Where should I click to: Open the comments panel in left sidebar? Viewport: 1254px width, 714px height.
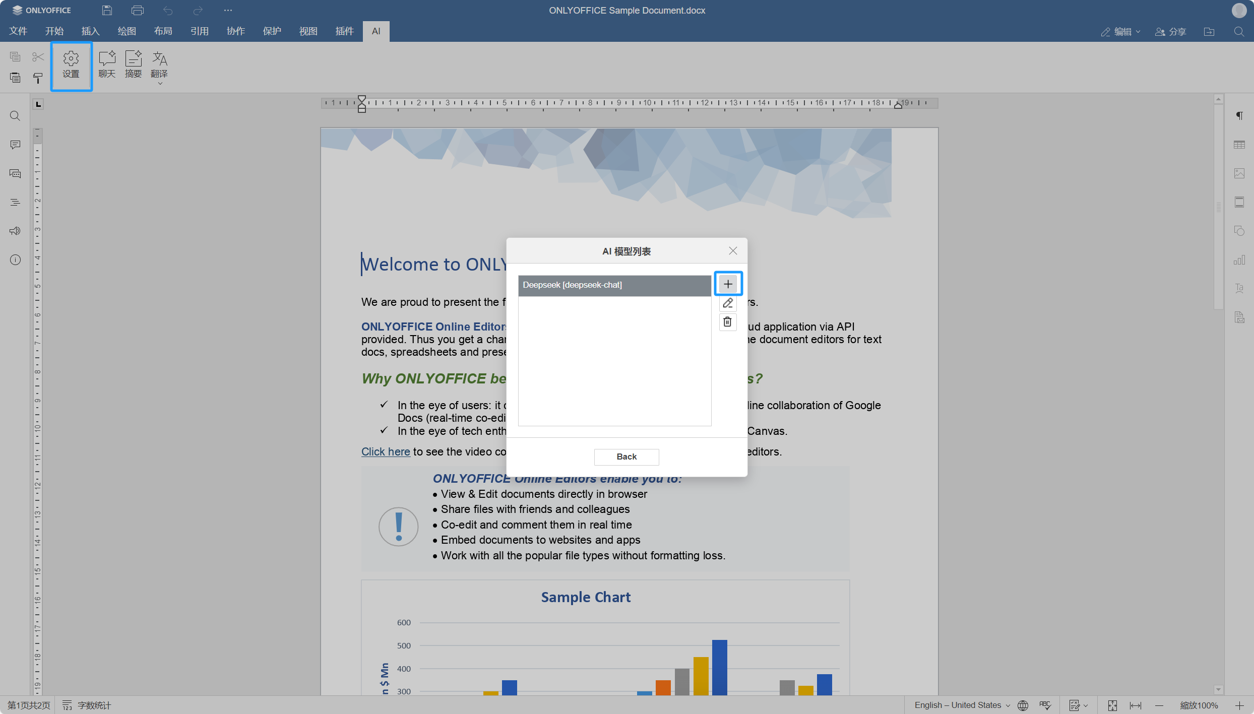(15, 145)
